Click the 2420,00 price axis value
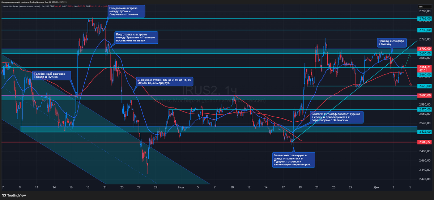Image resolution: width=434 pixels, height=200 pixels. pos(425,179)
